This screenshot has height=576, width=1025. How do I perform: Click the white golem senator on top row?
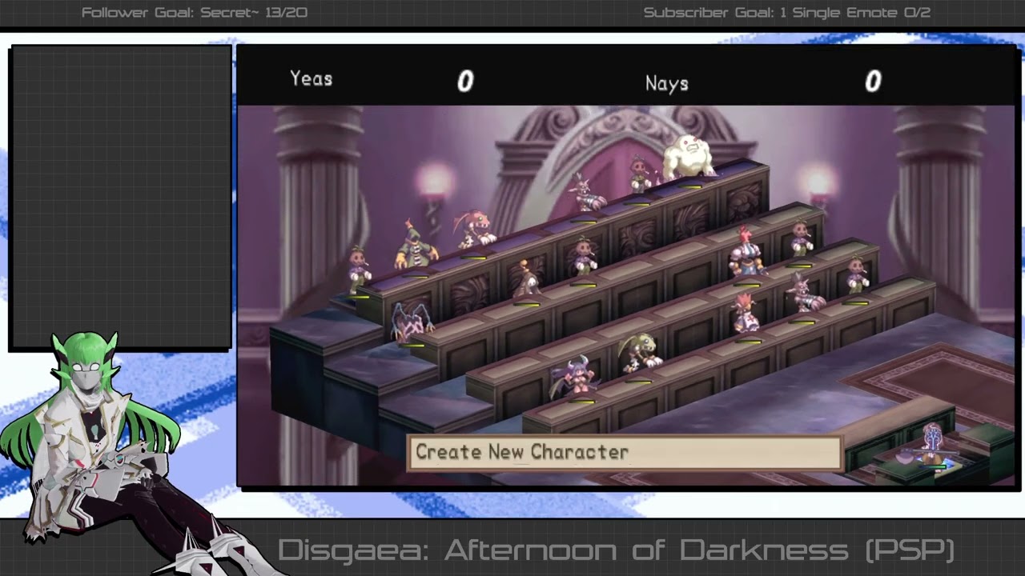pos(689,157)
